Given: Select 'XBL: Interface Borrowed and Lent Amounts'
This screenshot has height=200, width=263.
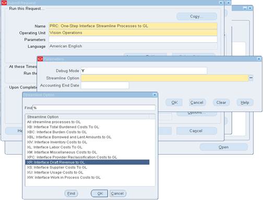Looking at the screenshot, I should [87, 137].
